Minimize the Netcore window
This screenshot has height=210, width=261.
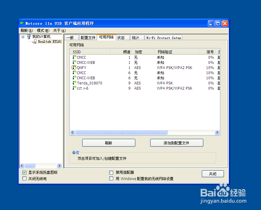pos(211,23)
